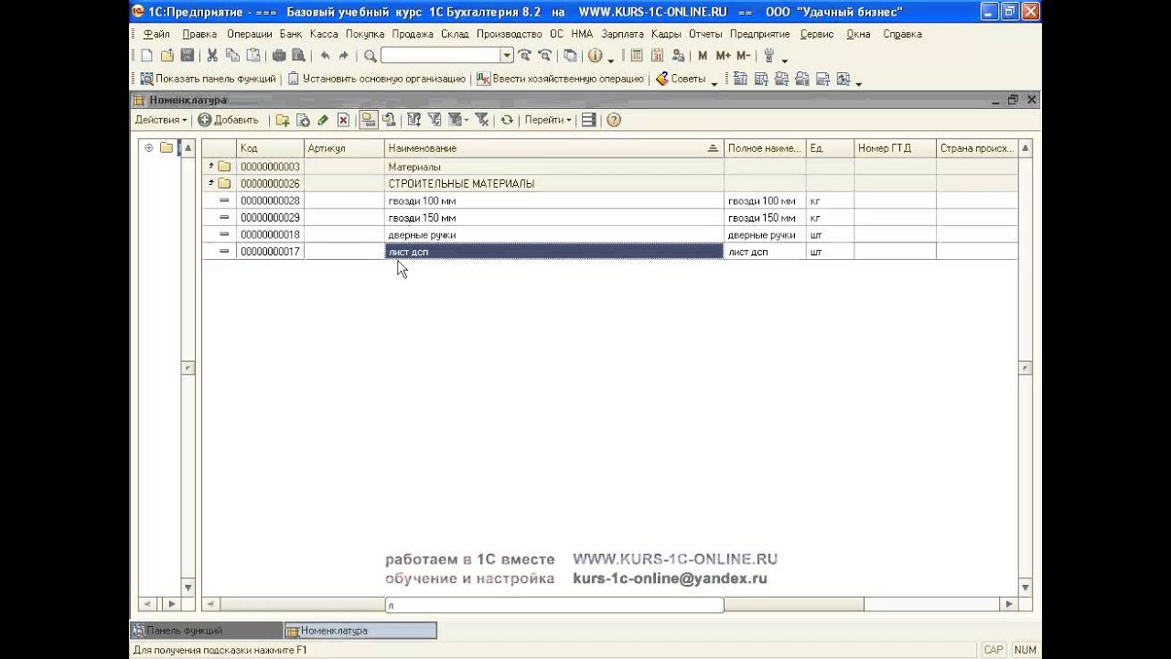Open the Операции menu
Screen dimensions: 1171x659
pyautogui.click(x=250, y=34)
